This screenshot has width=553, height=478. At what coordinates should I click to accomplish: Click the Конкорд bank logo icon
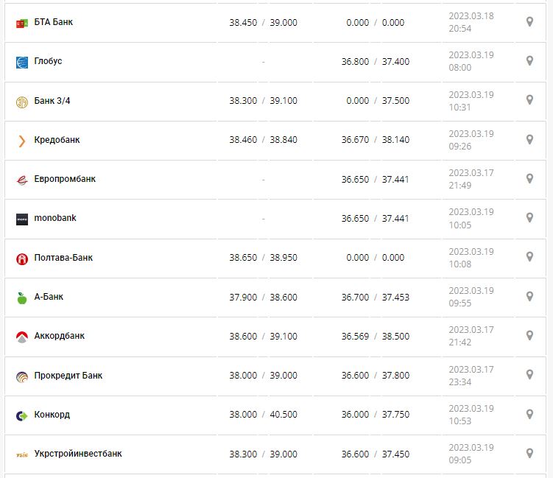pyautogui.click(x=21, y=415)
